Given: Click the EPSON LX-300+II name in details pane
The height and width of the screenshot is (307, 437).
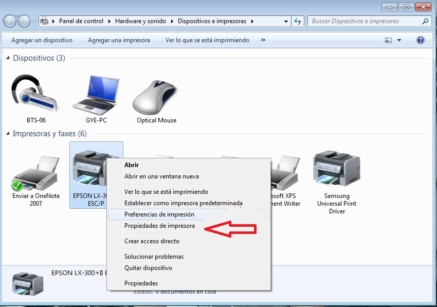Looking at the screenshot, I should pos(79,273).
